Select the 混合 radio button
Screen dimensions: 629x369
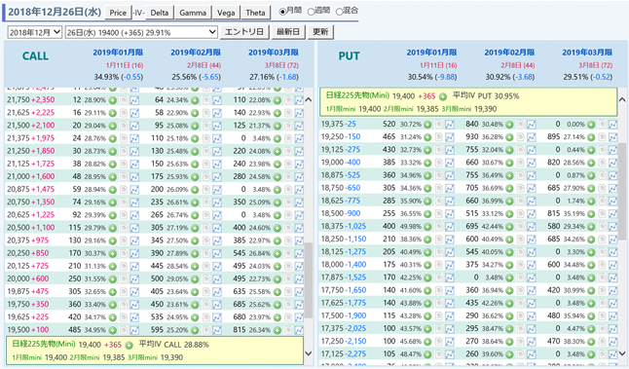click(x=340, y=12)
